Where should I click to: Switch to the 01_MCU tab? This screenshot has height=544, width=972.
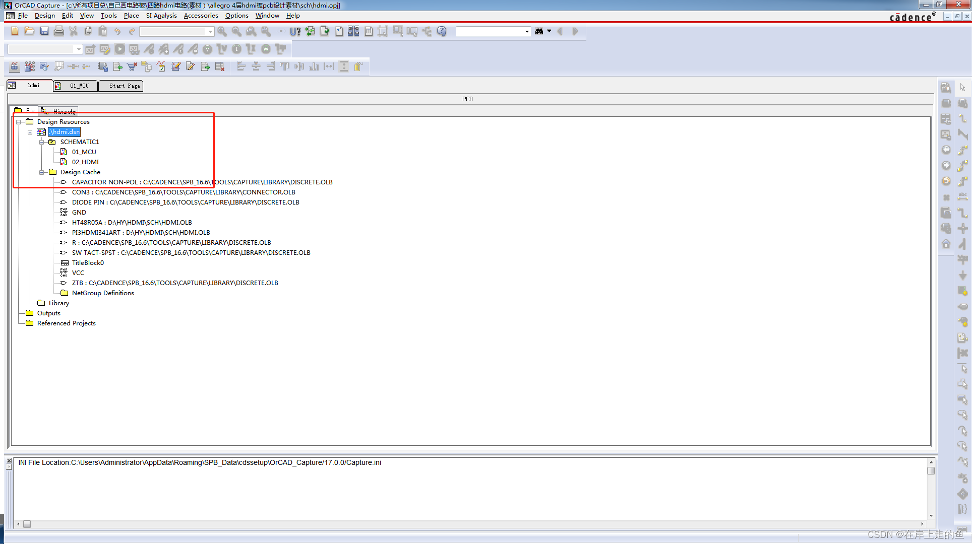(x=76, y=86)
